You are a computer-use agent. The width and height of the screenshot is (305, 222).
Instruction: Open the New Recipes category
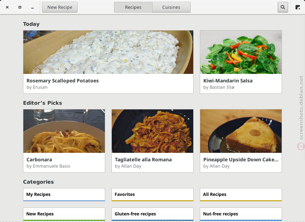(x=64, y=214)
